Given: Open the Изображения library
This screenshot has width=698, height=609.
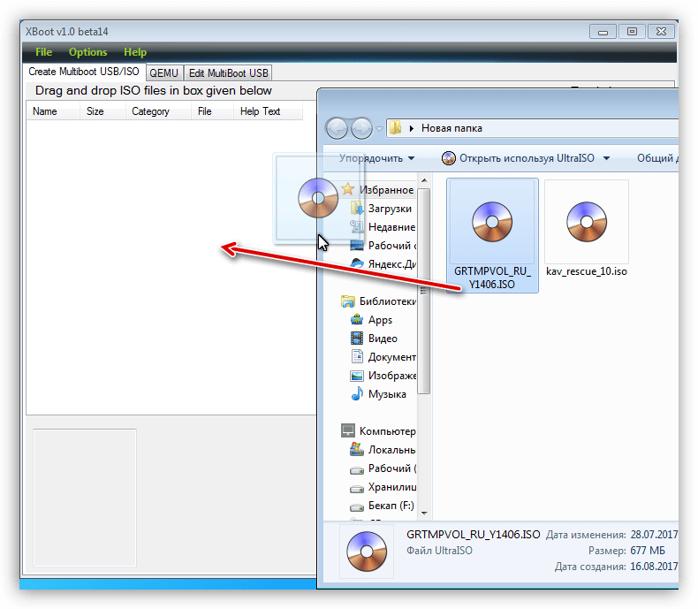Looking at the screenshot, I should pos(391,376).
